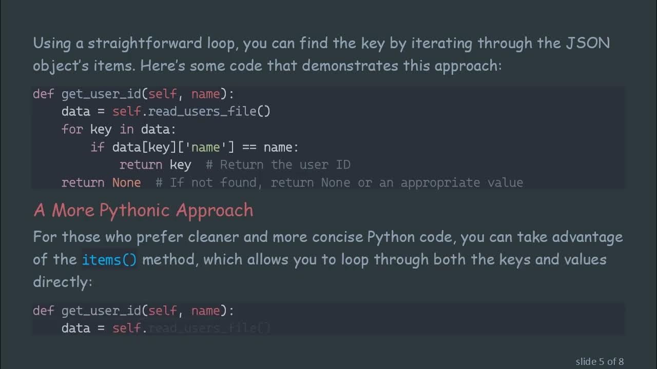The height and width of the screenshot is (369, 657).
Task: Click the def line in the second code block
Action: point(133,311)
